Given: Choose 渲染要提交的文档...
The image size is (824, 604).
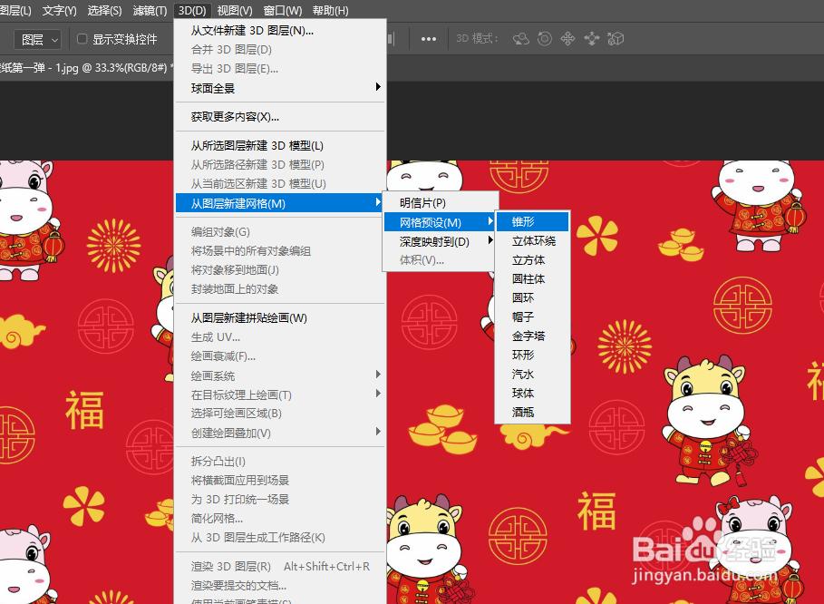Looking at the screenshot, I should pos(280,585).
